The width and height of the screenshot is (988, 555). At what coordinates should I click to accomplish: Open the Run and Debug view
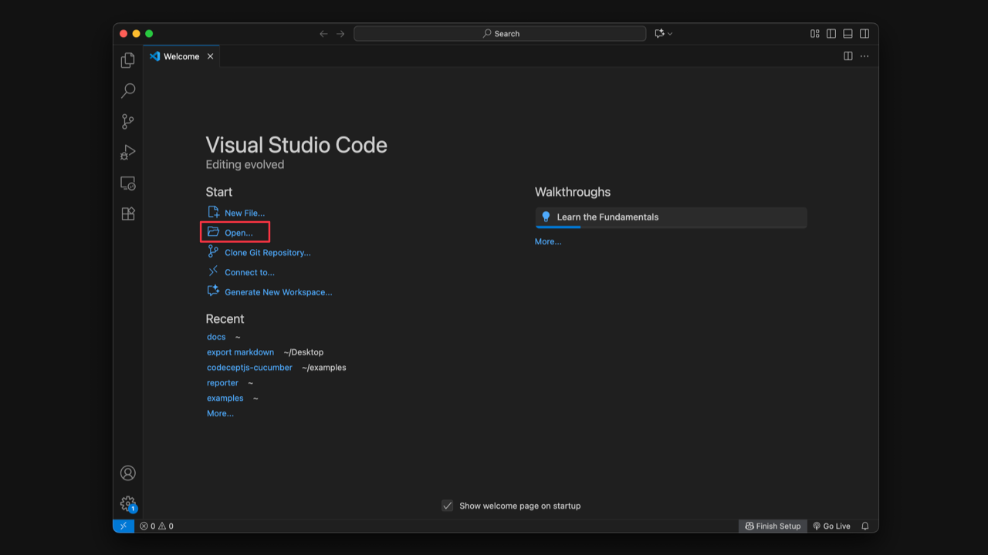click(x=128, y=153)
